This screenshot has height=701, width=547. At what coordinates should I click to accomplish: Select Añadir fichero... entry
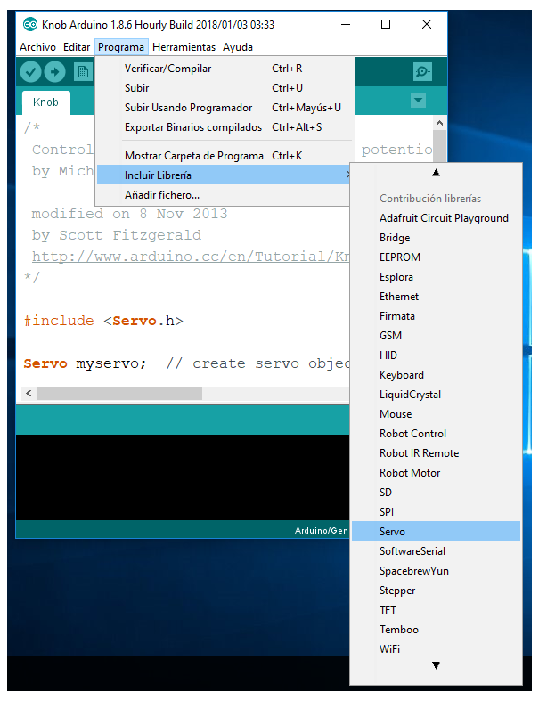(x=224, y=195)
